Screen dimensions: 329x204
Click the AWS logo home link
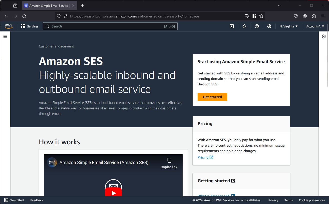tap(8, 26)
